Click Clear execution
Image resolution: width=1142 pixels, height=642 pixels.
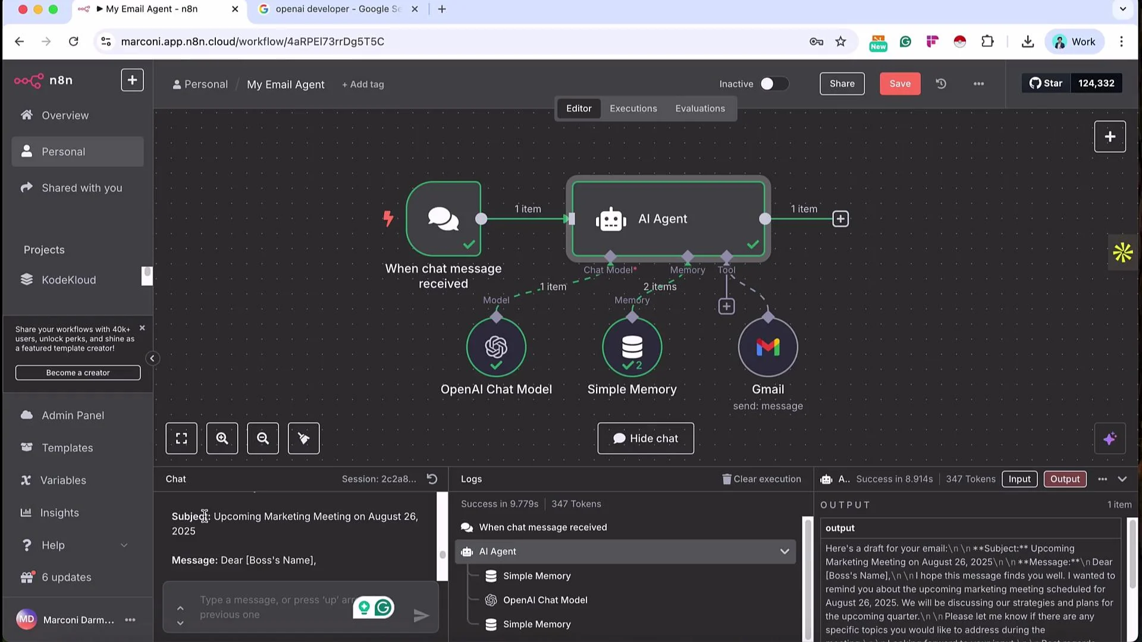click(x=761, y=479)
